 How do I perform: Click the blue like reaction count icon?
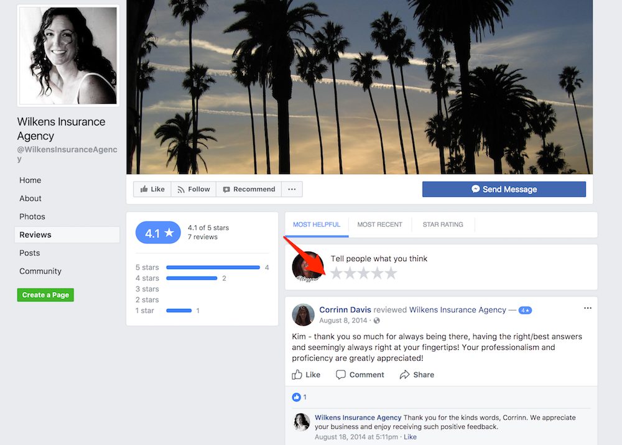tap(296, 397)
